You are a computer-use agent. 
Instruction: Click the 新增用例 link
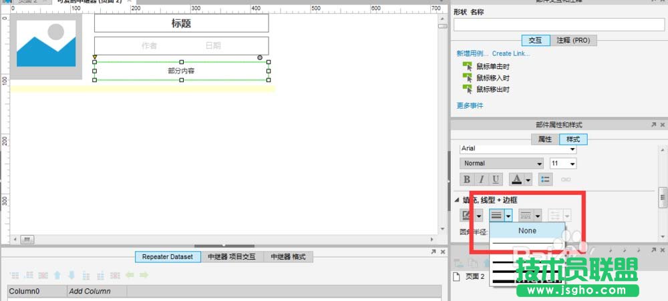pos(472,53)
